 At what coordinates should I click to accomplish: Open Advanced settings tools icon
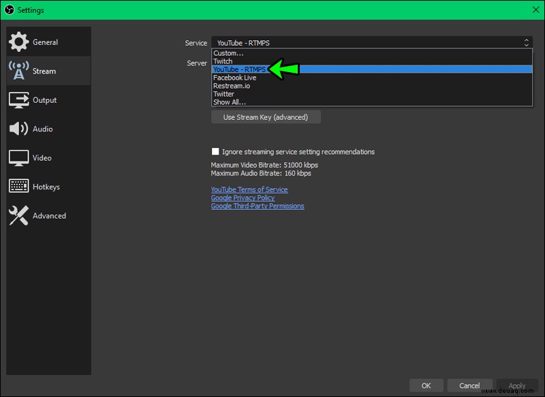pyautogui.click(x=18, y=215)
